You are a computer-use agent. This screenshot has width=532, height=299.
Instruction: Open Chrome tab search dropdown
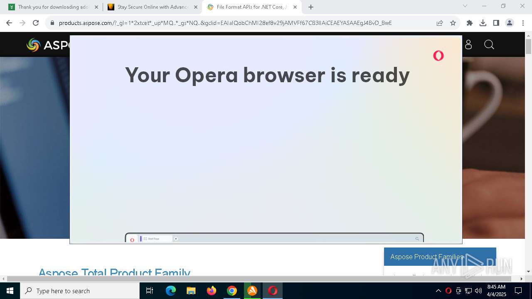pyautogui.click(x=465, y=6)
